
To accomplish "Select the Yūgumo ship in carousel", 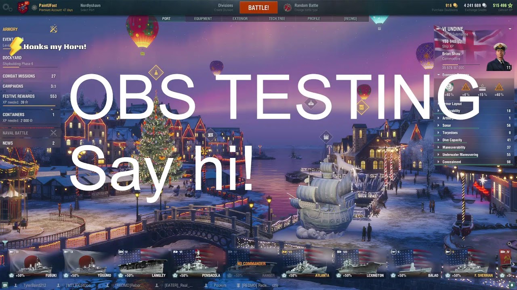I will (x=88, y=264).
